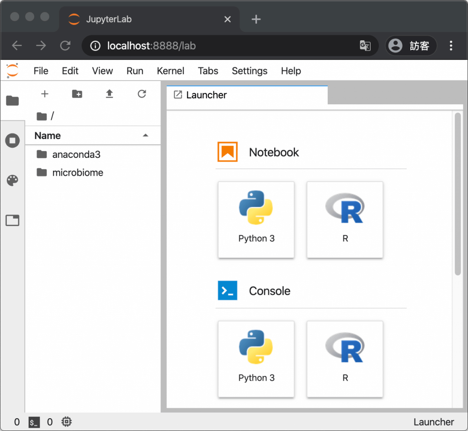Open Chrome's three-dot browser menu
Image resolution: width=468 pixels, height=431 pixels.
(x=451, y=46)
